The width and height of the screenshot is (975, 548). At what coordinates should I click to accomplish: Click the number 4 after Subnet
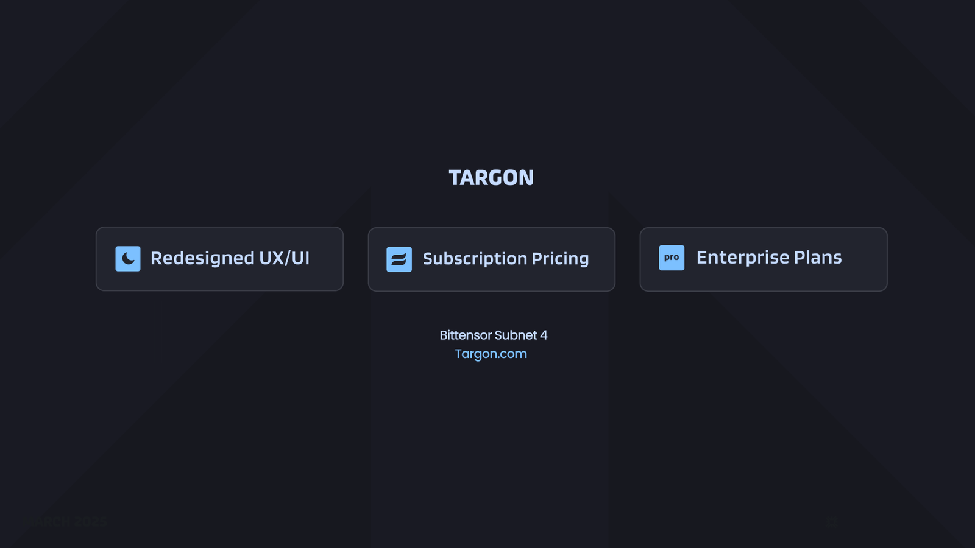pos(544,335)
